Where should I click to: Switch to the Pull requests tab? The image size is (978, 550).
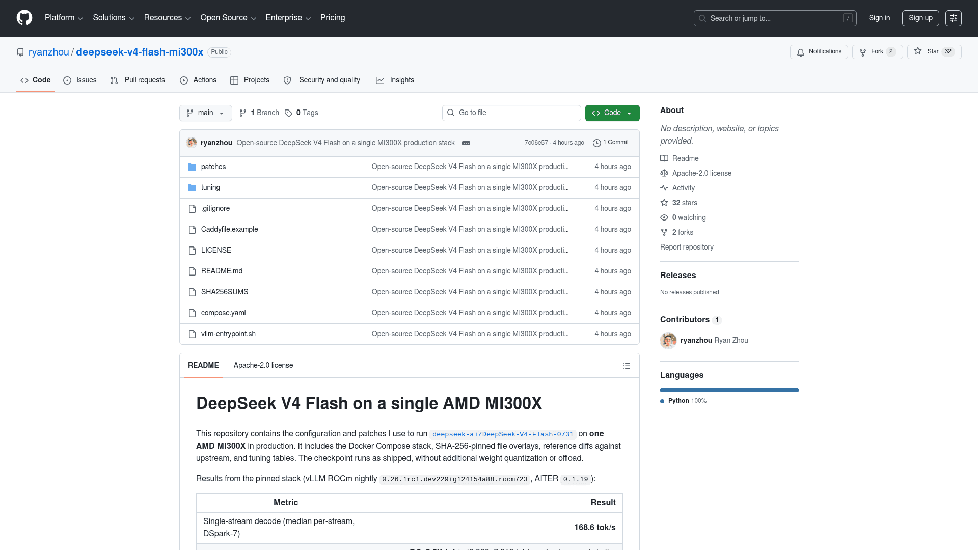click(138, 80)
